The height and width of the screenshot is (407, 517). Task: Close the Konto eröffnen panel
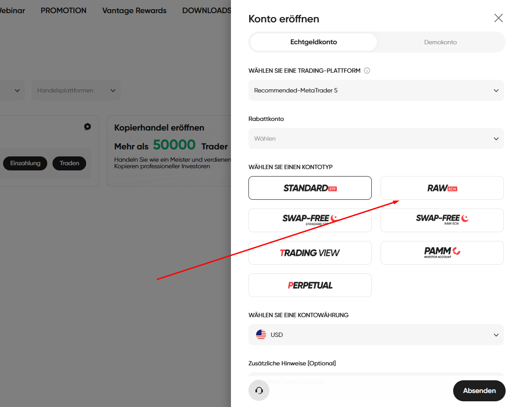tap(498, 18)
